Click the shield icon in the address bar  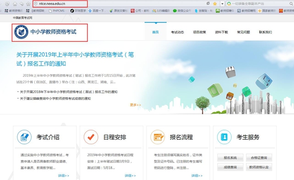click(36, 3)
